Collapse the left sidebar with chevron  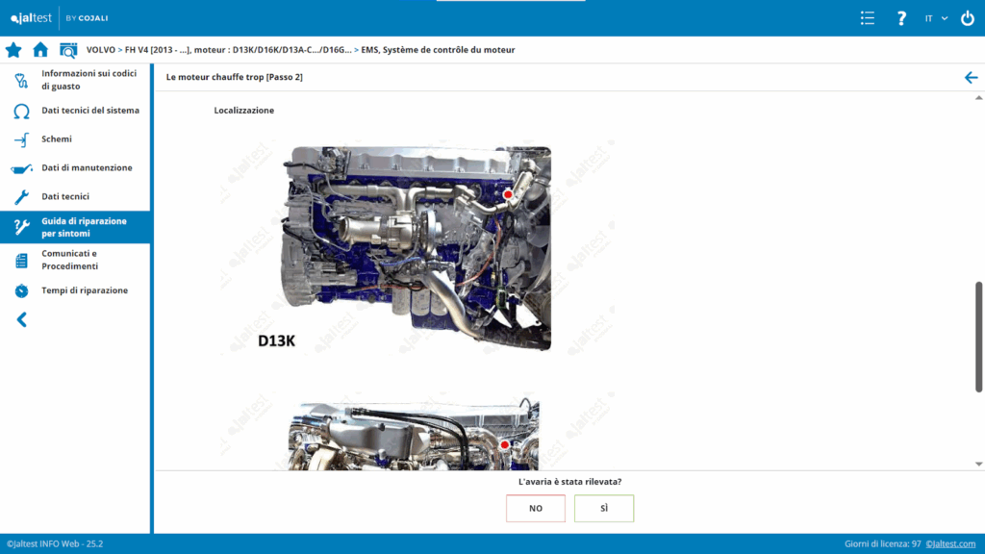[x=21, y=320]
